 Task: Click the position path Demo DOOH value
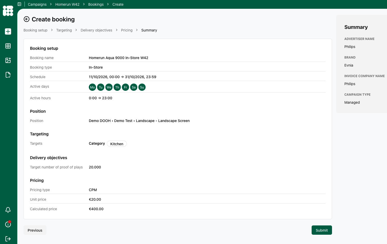(139, 121)
